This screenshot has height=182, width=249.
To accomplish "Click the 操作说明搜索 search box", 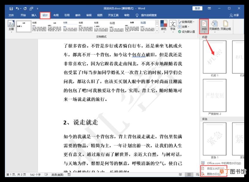I will click(149, 15).
